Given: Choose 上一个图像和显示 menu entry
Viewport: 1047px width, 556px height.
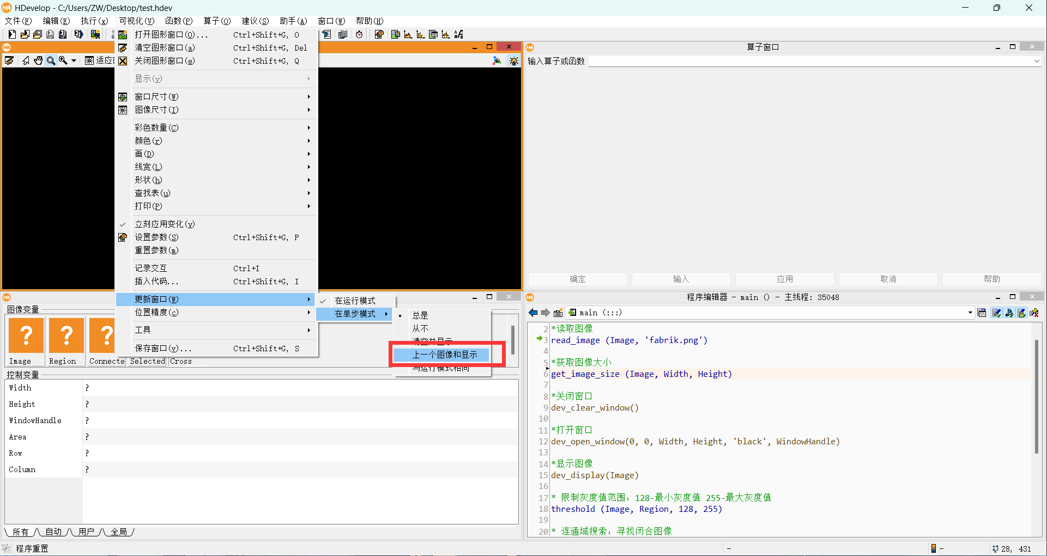Looking at the screenshot, I should click(x=445, y=355).
